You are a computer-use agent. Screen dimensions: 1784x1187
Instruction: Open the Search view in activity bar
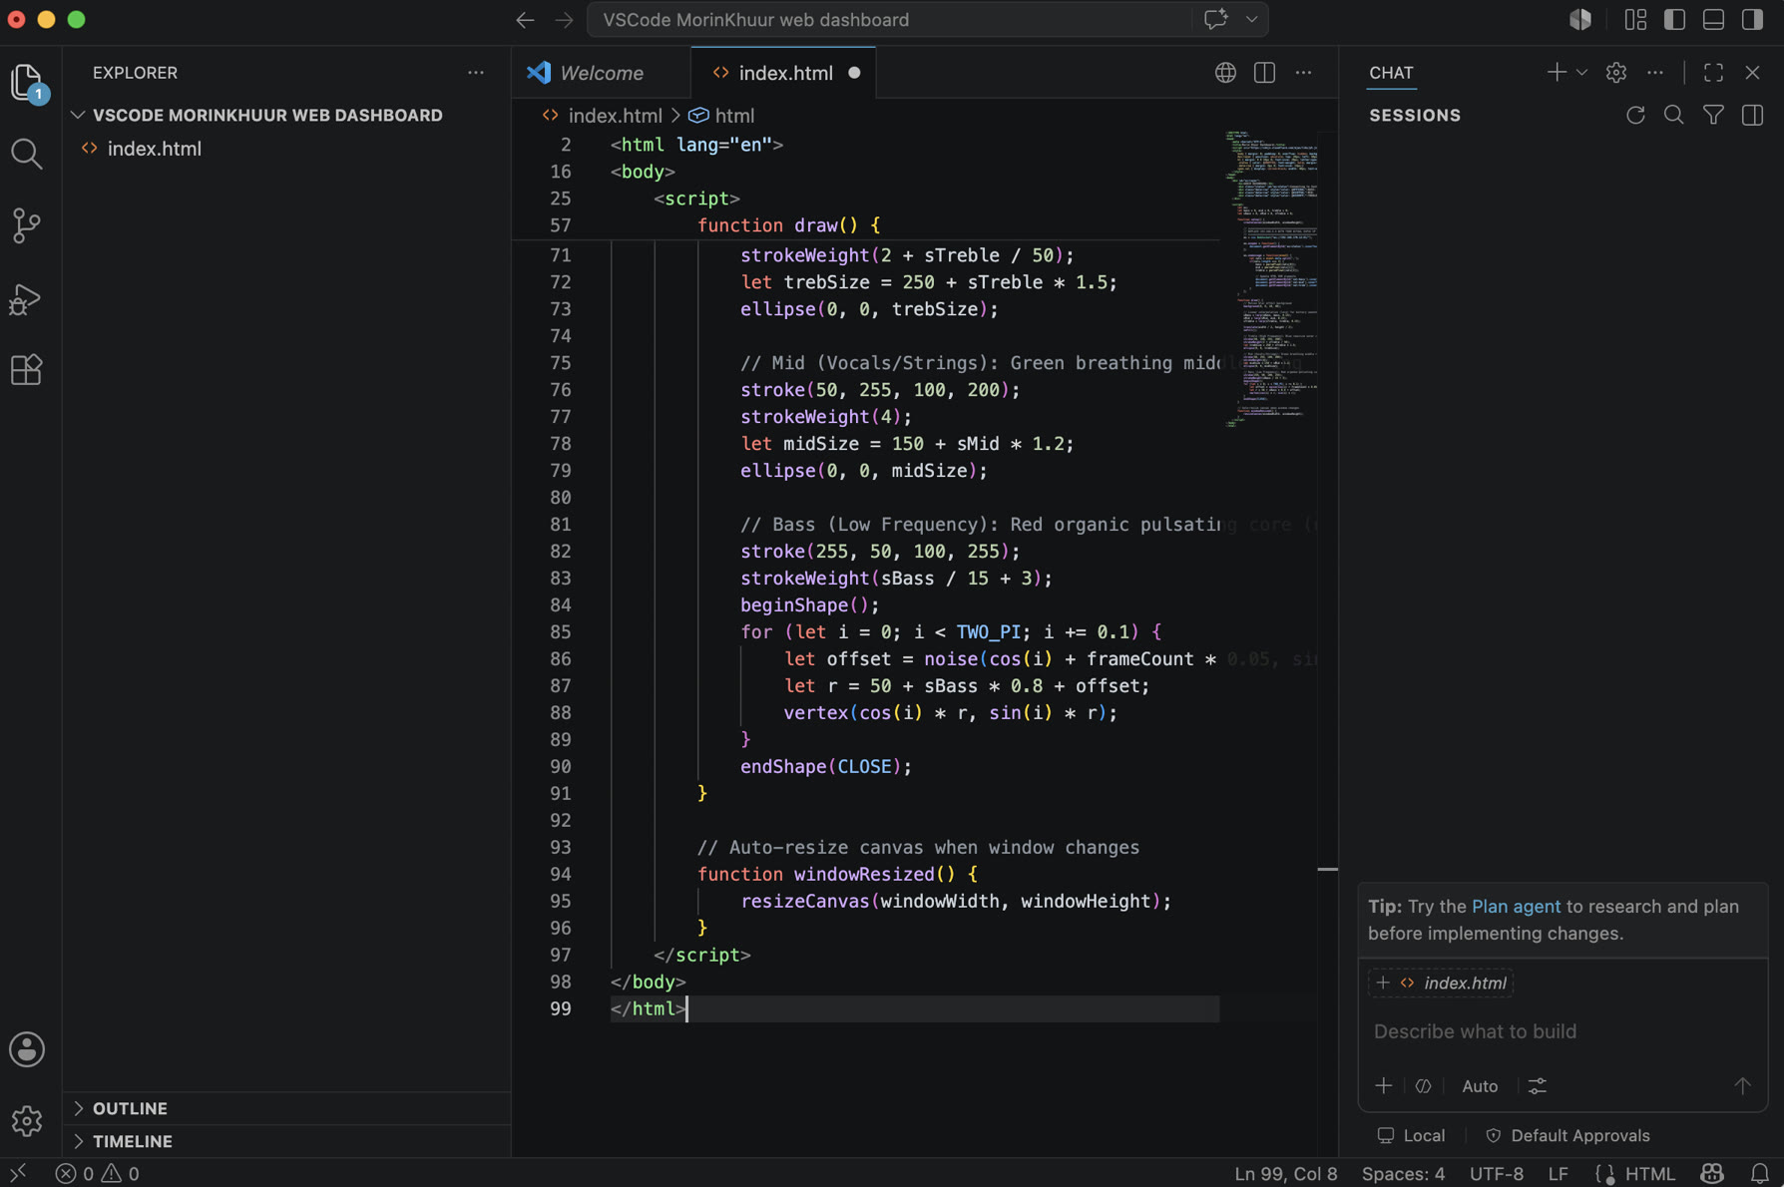click(x=27, y=154)
